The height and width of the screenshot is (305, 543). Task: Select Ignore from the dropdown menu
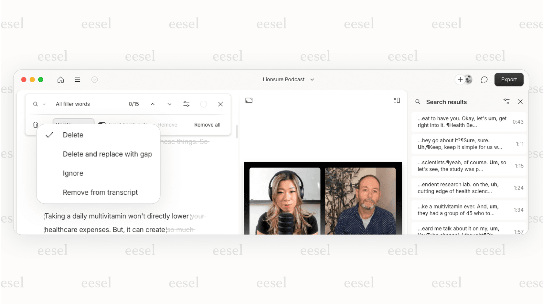tap(98, 173)
